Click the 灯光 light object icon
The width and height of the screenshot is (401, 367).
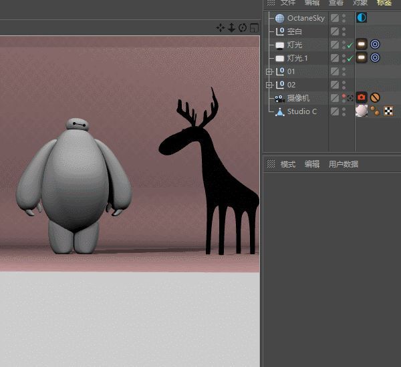279,45
